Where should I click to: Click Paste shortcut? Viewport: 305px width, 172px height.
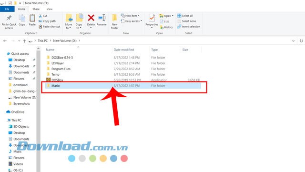[50, 27]
